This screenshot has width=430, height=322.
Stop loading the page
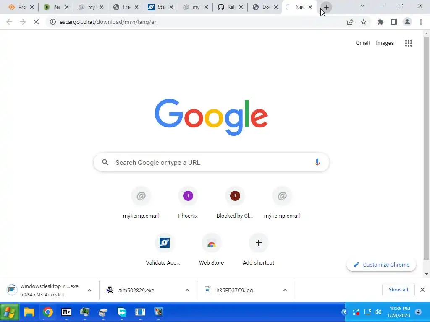(x=36, y=22)
